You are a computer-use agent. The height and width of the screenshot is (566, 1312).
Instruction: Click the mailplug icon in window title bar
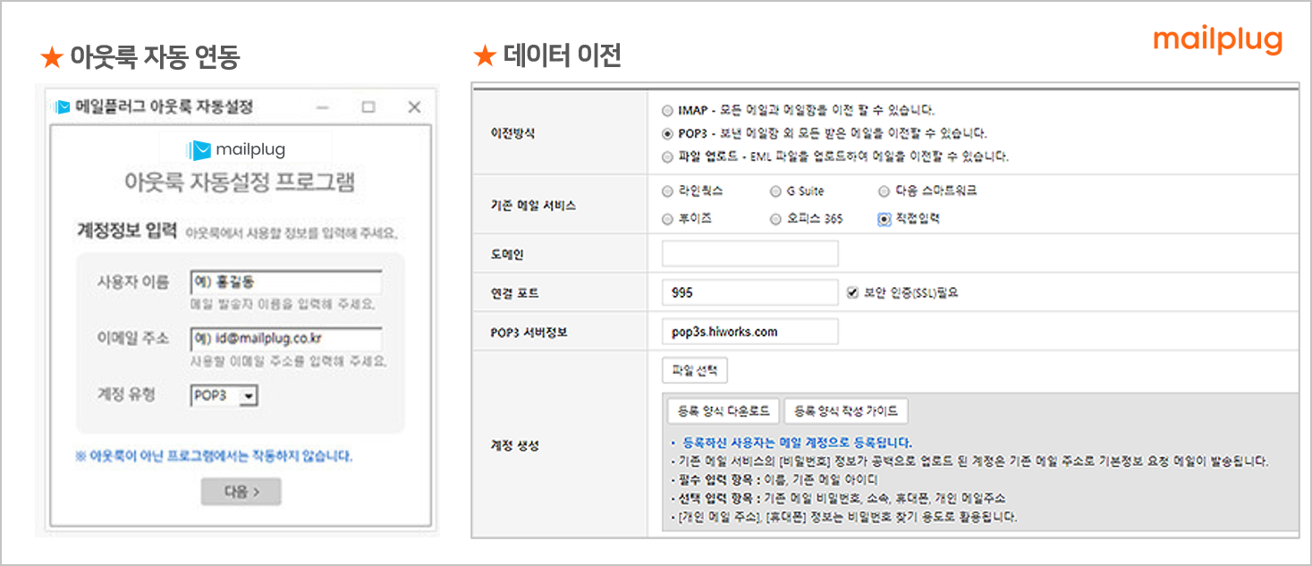[x=63, y=107]
